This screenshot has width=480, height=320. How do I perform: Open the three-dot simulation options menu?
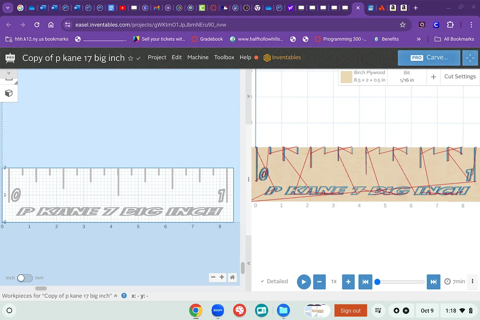coord(473,281)
